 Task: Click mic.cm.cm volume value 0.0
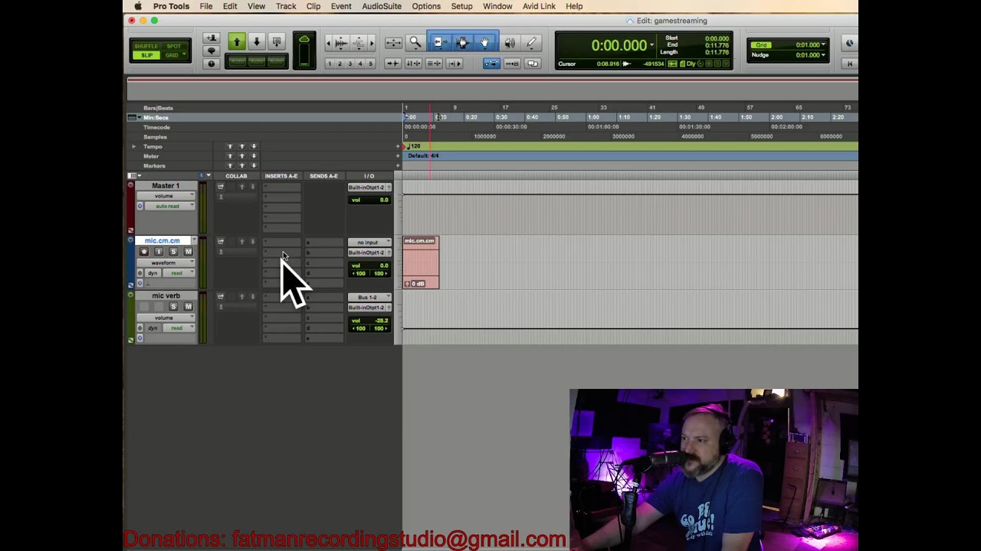[383, 266]
